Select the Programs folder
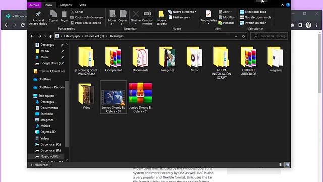Screen dimensions: 323x182 (276, 59)
